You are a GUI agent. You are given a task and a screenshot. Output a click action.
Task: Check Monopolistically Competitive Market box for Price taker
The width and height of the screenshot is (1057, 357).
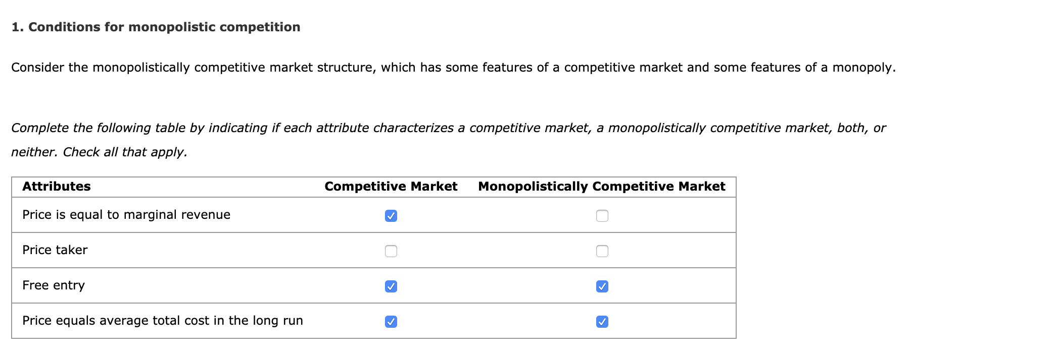coord(602,251)
